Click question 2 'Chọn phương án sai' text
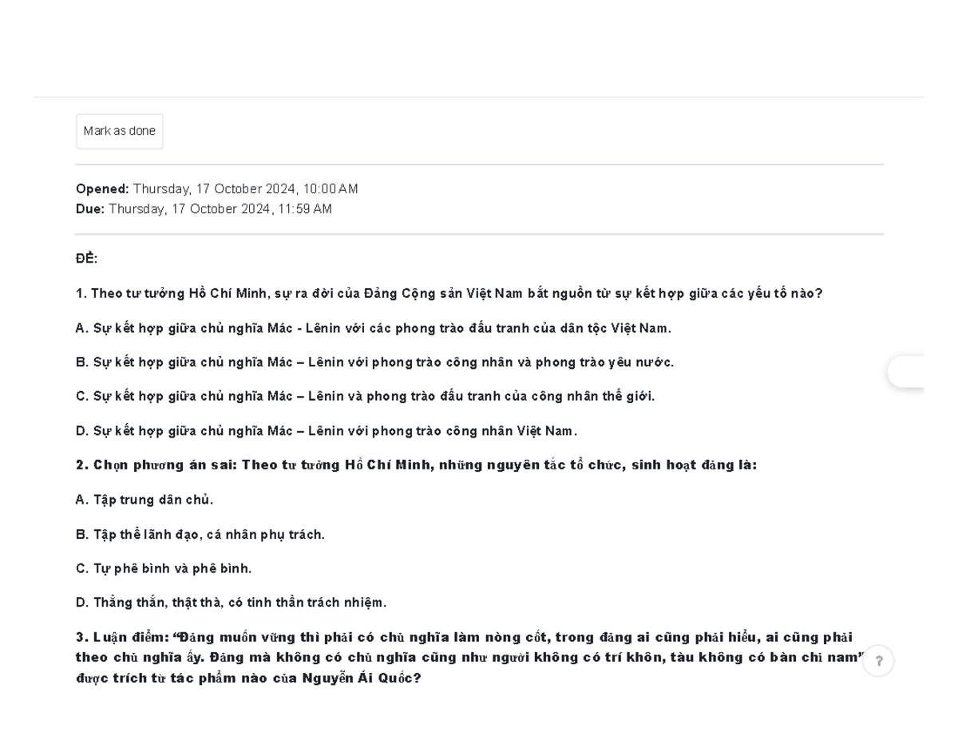 (416, 465)
